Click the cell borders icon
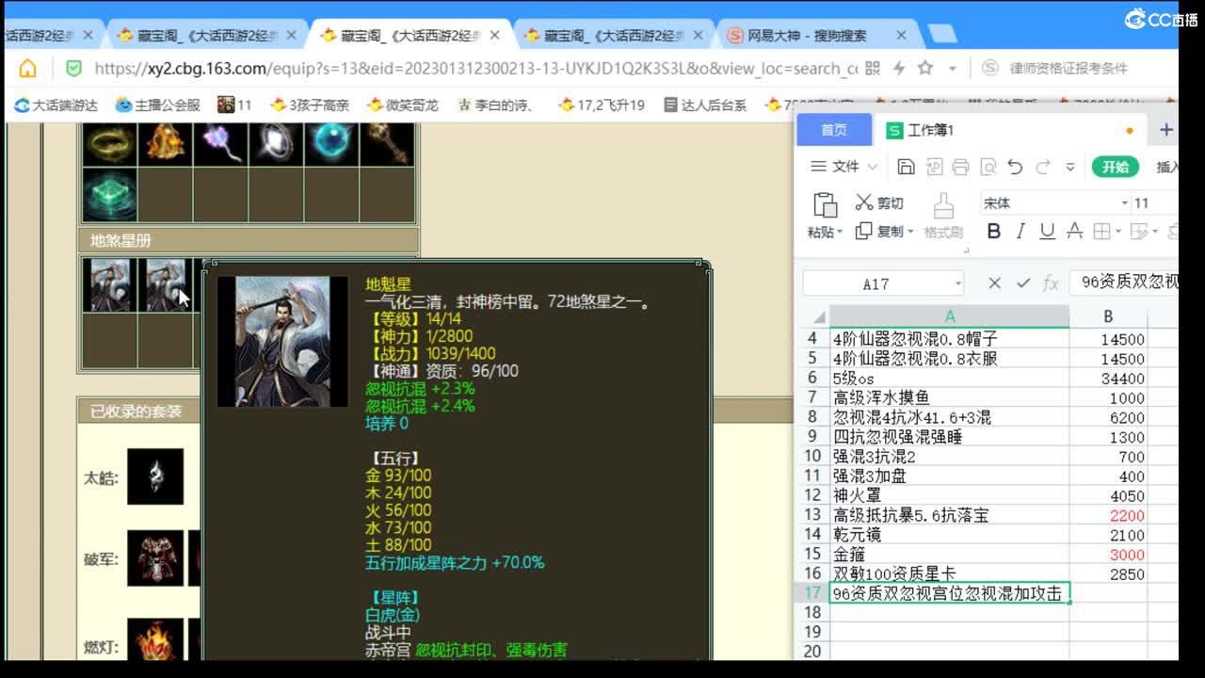 click(x=1101, y=232)
